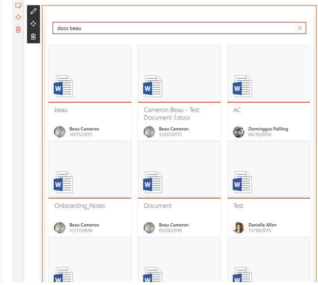This screenshot has height=285, width=318.
Task: Click author name 'Danielle Allen'
Action: [x=262, y=225]
